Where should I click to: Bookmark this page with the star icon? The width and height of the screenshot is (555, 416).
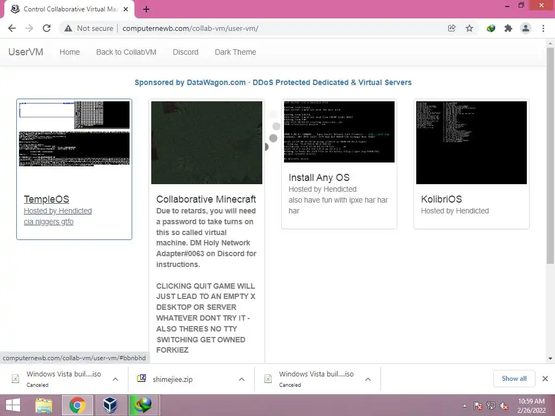tap(469, 28)
